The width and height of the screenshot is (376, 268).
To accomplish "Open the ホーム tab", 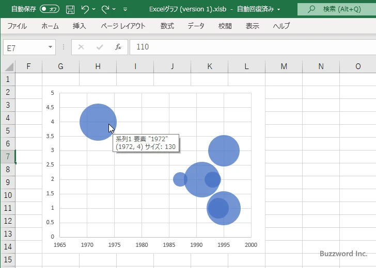I will click(50, 26).
